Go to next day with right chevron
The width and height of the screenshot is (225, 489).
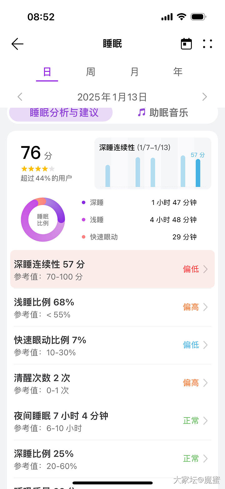point(205,97)
